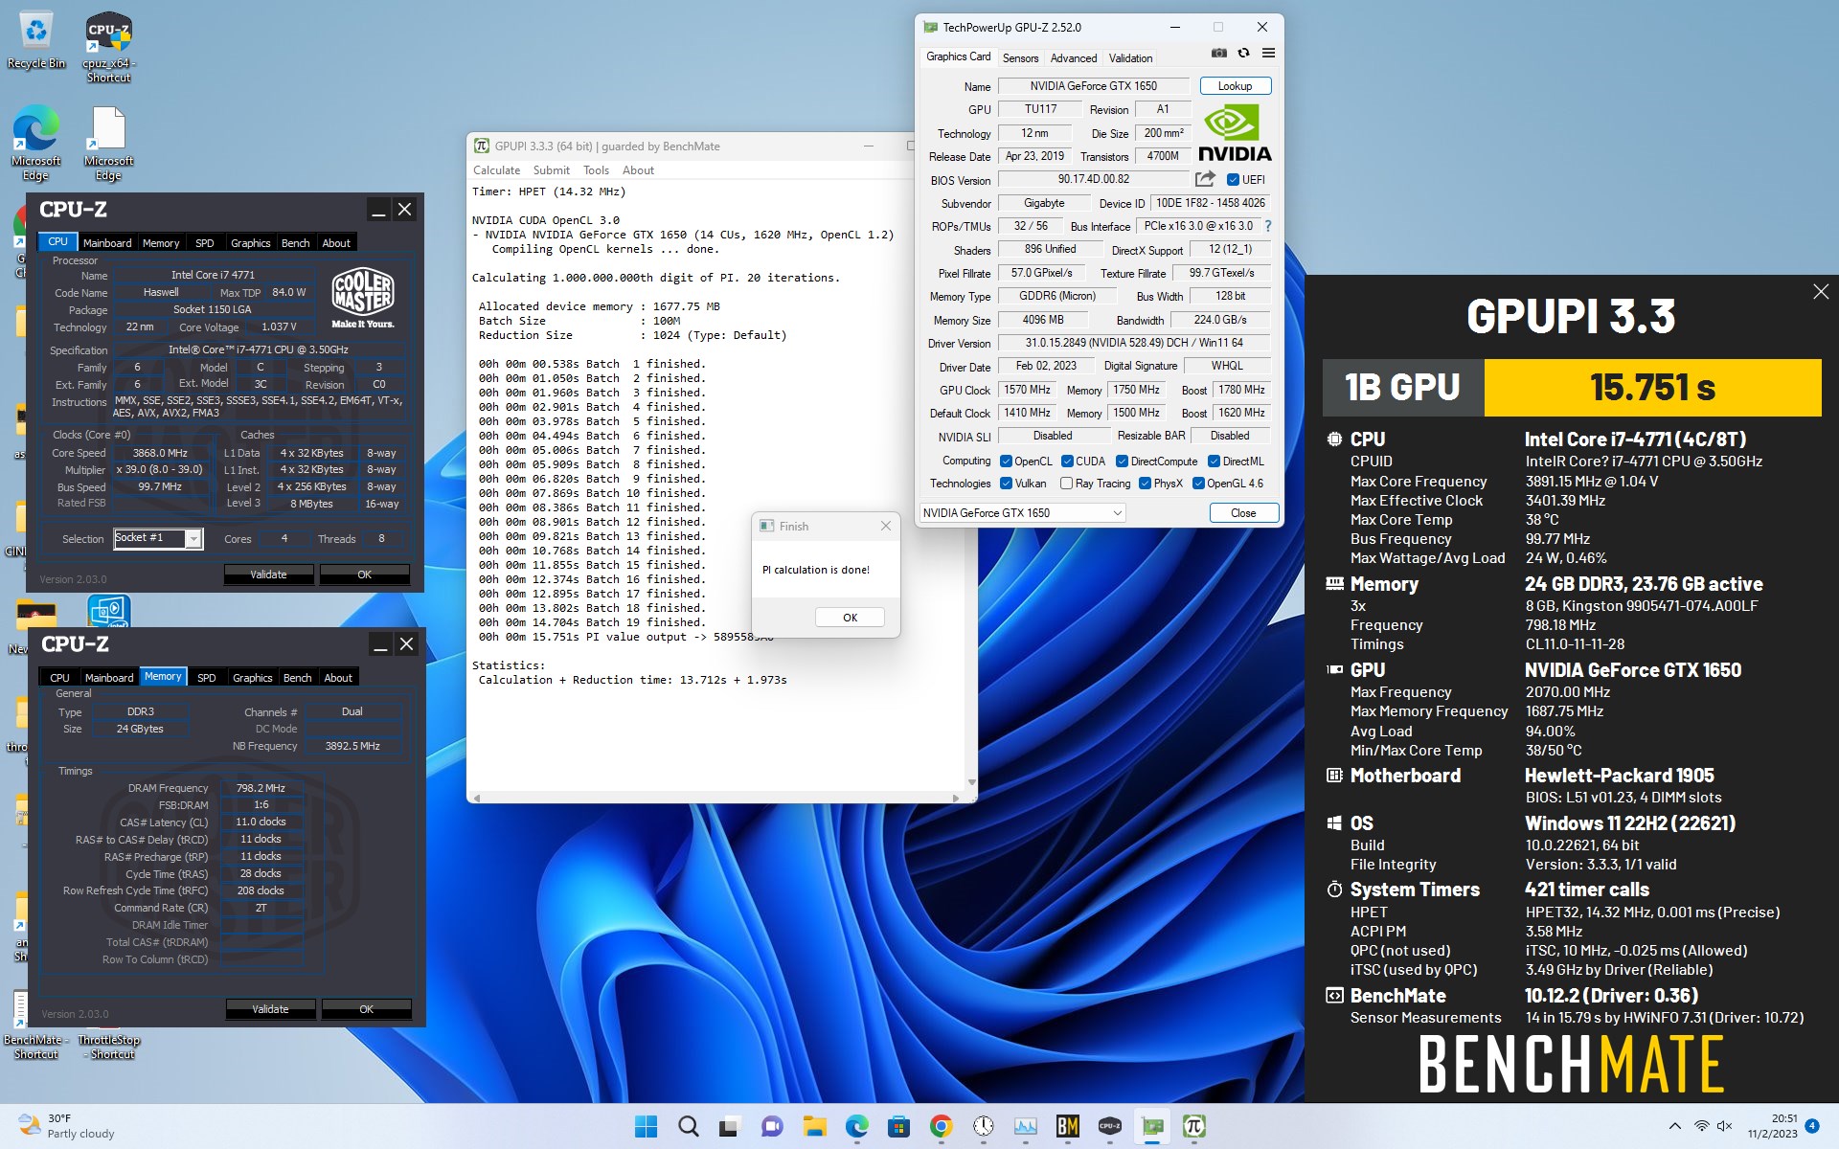Switch to CPU-Z taskbar icon
The image size is (1839, 1149).
click(x=1109, y=1126)
